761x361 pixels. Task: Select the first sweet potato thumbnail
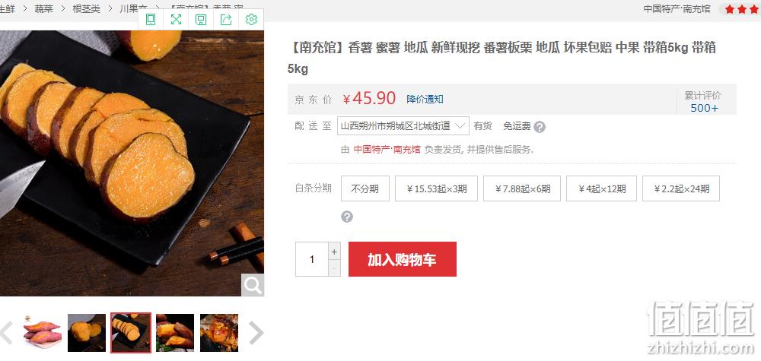pyautogui.click(x=43, y=333)
